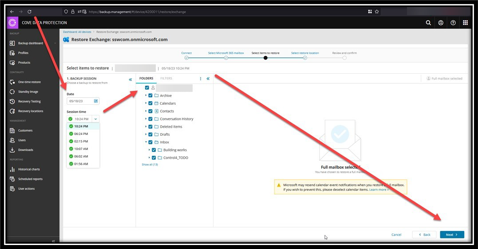Collapse the Backup Session panel with chevrons
The width and height of the screenshot is (478, 249).
[x=130, y=79]
